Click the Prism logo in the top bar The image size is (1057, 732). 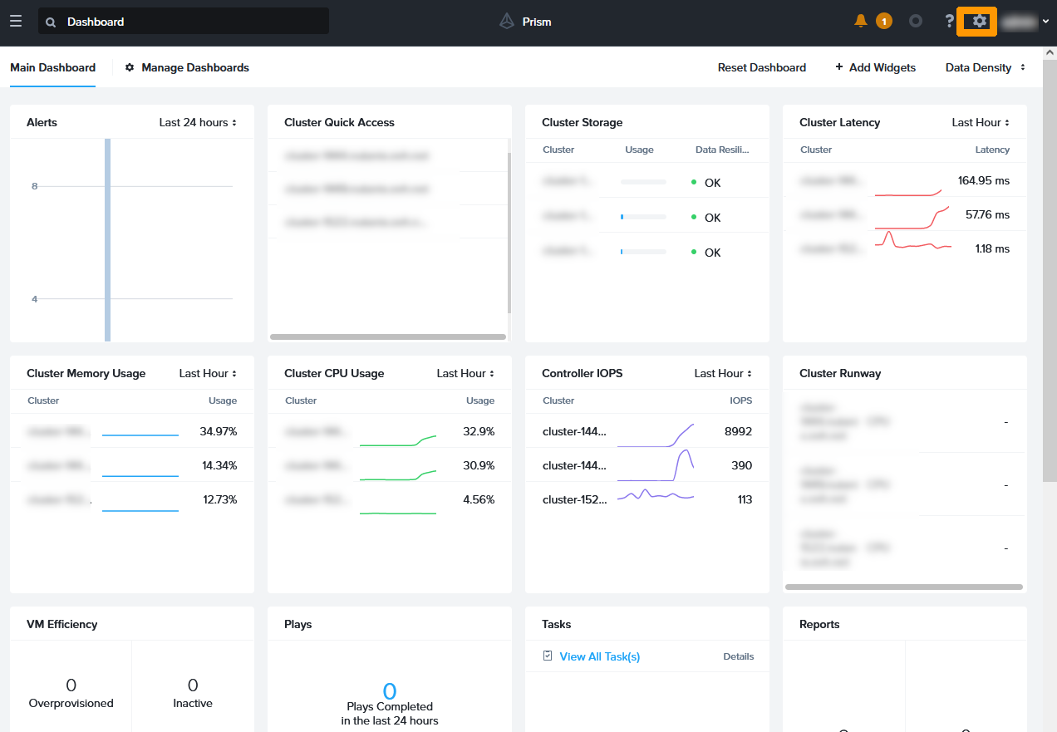507,21
